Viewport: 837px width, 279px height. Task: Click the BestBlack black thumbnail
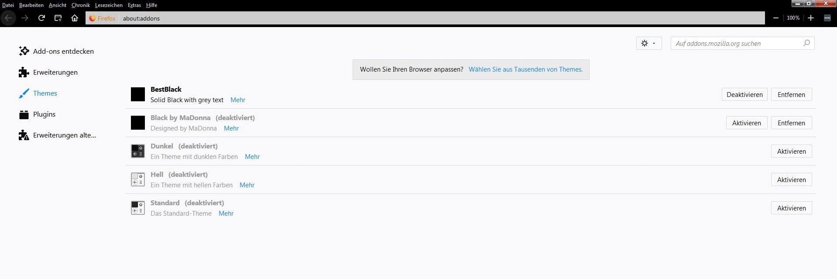[138, 94]
